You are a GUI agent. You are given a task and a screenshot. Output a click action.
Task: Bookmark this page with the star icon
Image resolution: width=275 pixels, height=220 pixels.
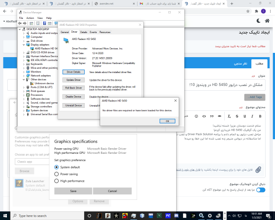[248, 11]
